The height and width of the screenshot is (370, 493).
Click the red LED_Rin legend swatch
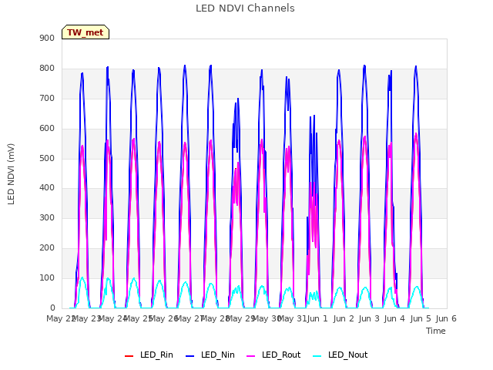point(129,356)
